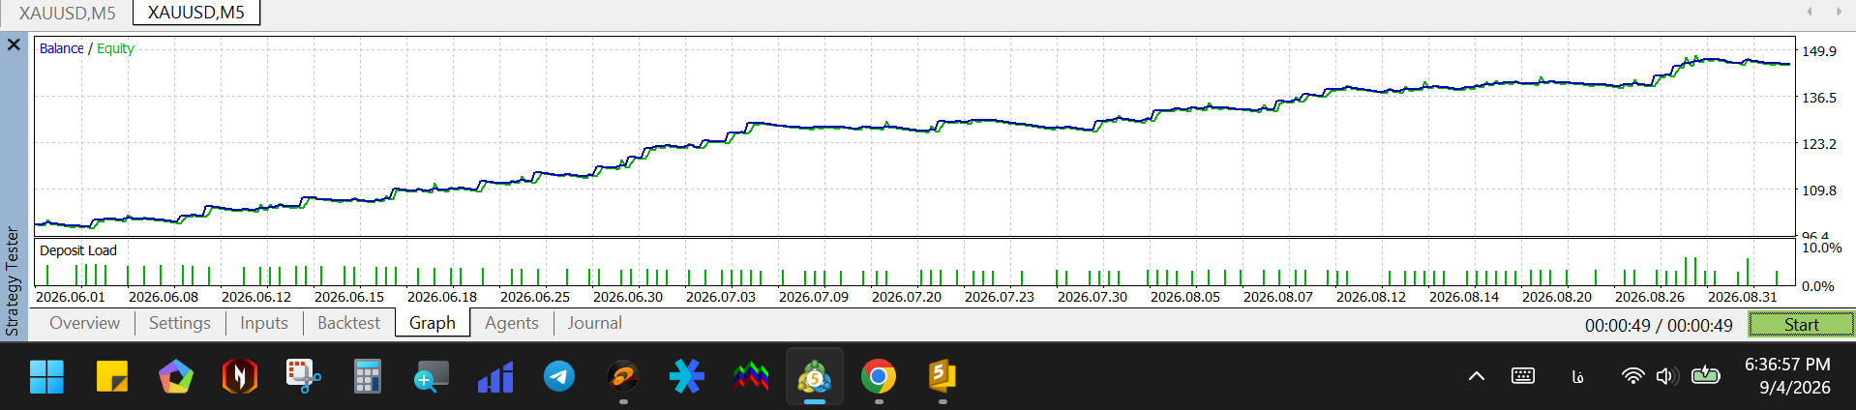Open the Calculator app icon
The image size is (1856, 410).
[367, 376]
